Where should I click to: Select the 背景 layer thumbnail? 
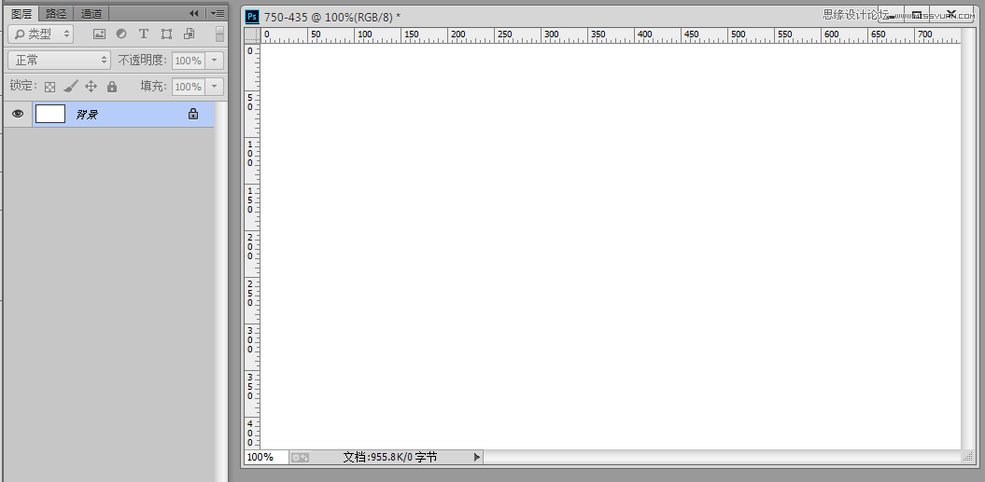click(x=50, y=114)
